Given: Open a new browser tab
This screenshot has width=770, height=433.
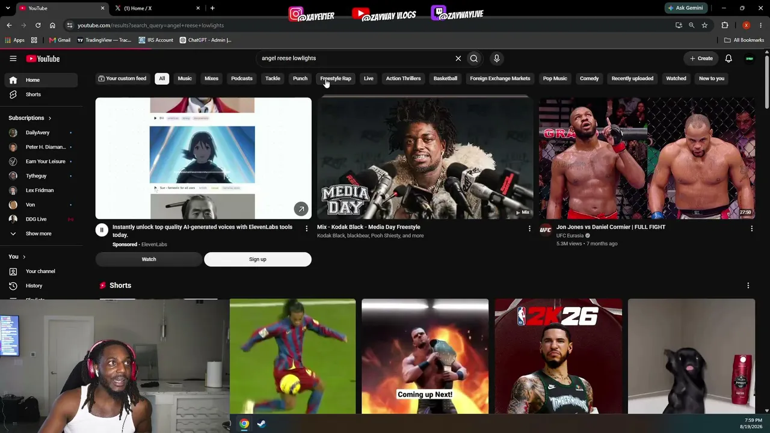Looking at the screenshot, I should point(212,8).
